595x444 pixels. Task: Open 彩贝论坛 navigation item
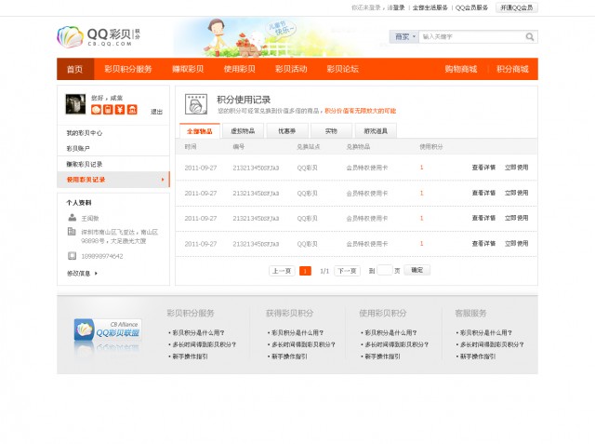pos(343,69)
